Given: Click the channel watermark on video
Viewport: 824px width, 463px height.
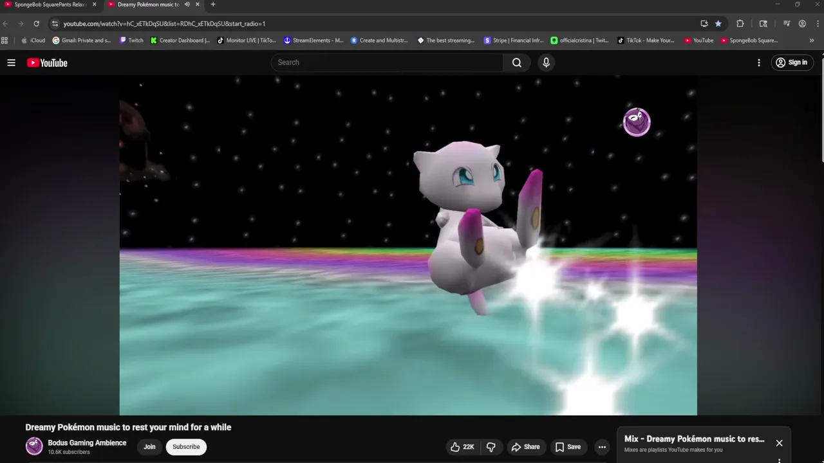Looking at the screenshot, I should coord(637,122).
